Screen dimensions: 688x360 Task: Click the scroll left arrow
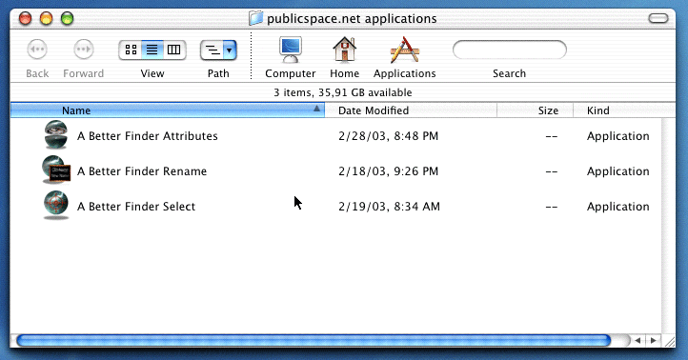[638, 340]
